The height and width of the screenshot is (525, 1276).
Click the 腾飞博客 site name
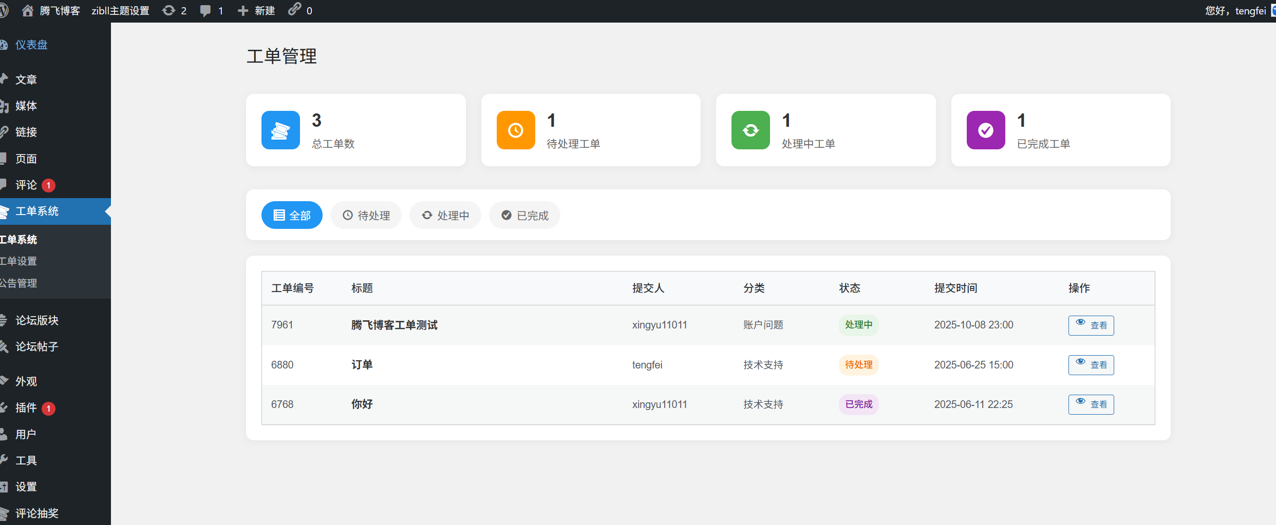point(60,11)
